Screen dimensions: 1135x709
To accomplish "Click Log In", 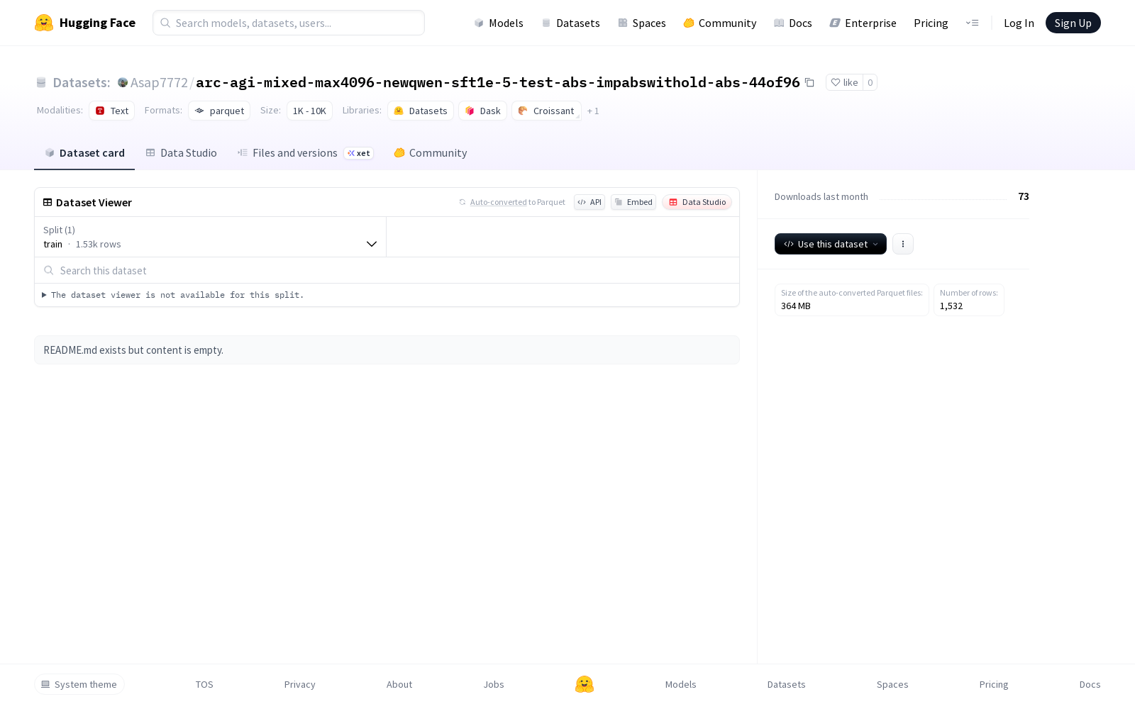I will pyautogui.click(x=1019, y=23).
